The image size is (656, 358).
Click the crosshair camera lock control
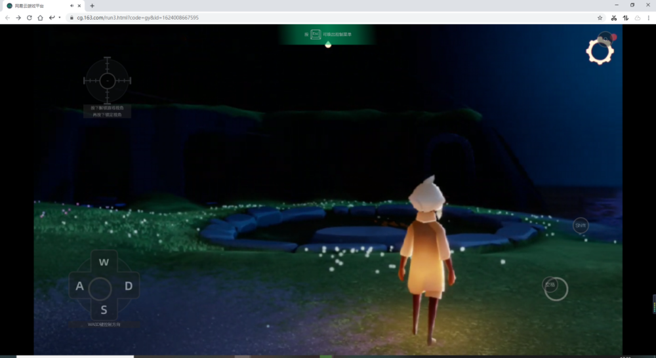[108, 80]
